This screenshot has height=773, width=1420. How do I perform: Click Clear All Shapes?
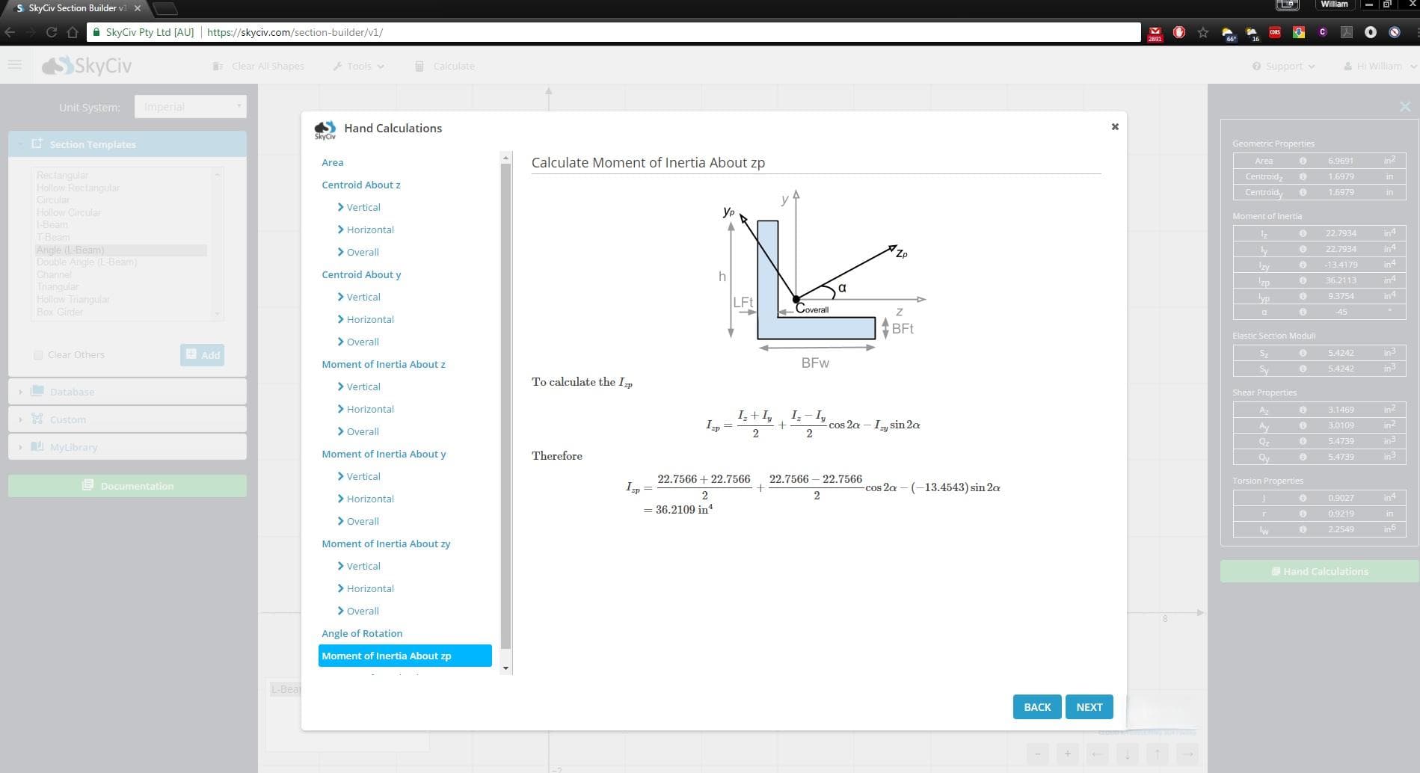[x=259, y=66]
